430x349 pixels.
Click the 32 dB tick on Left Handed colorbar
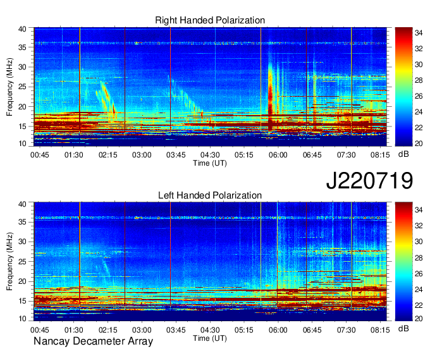pos(419,226)
